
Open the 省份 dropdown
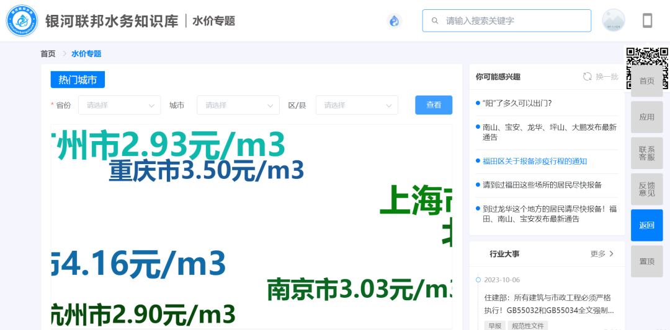click(x=119, y=105)
